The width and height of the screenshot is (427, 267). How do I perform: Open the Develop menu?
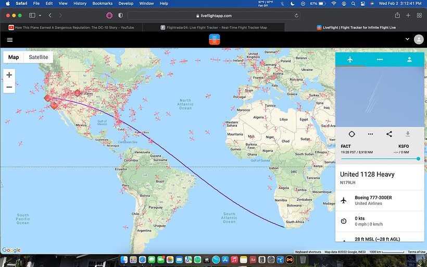(x=126, y=3)
